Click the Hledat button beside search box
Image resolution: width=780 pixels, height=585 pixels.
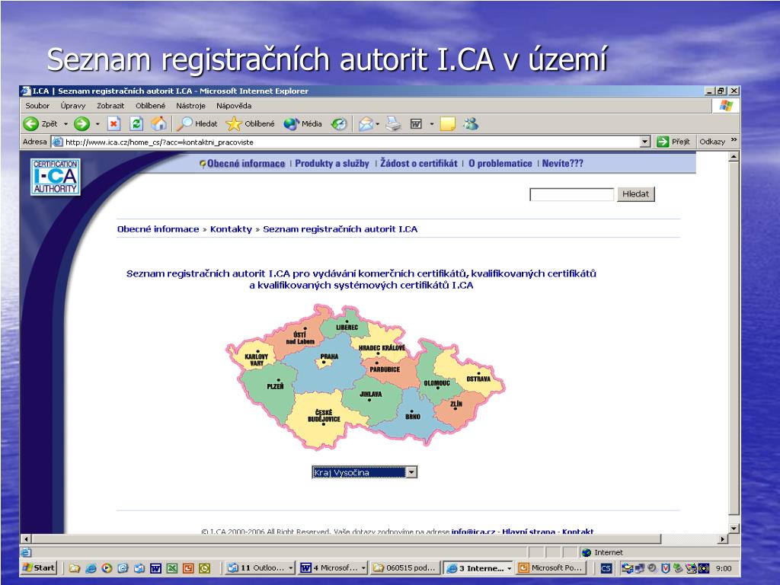pos(636,194)
